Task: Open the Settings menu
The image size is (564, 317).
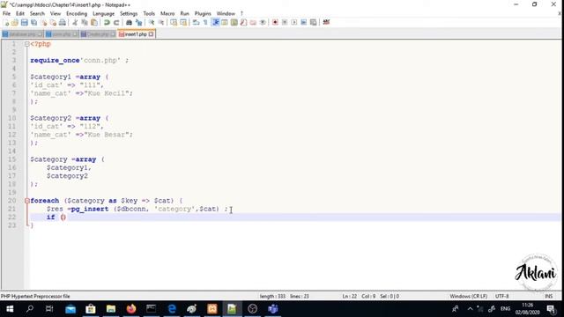Action: tap(129, 14)
